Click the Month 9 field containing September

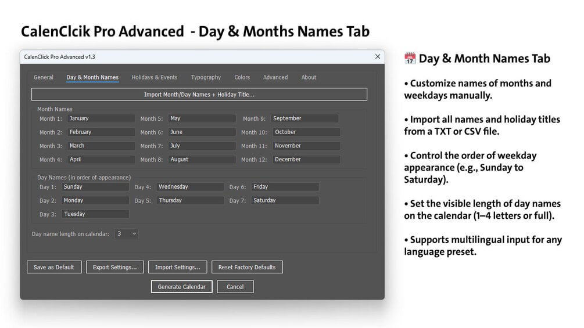(304, 118)
